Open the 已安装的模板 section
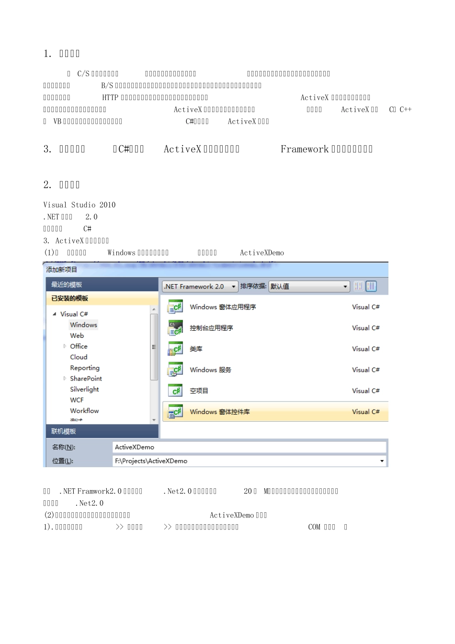The height and width of the screenshot is (644, 455). (102, 298)
